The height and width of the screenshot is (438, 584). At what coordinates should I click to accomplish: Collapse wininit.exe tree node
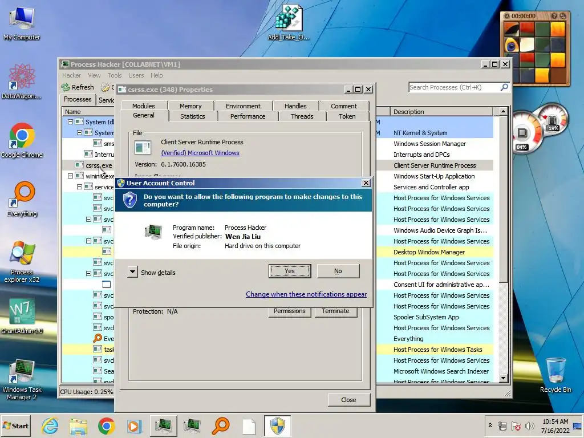click(70, 176)
